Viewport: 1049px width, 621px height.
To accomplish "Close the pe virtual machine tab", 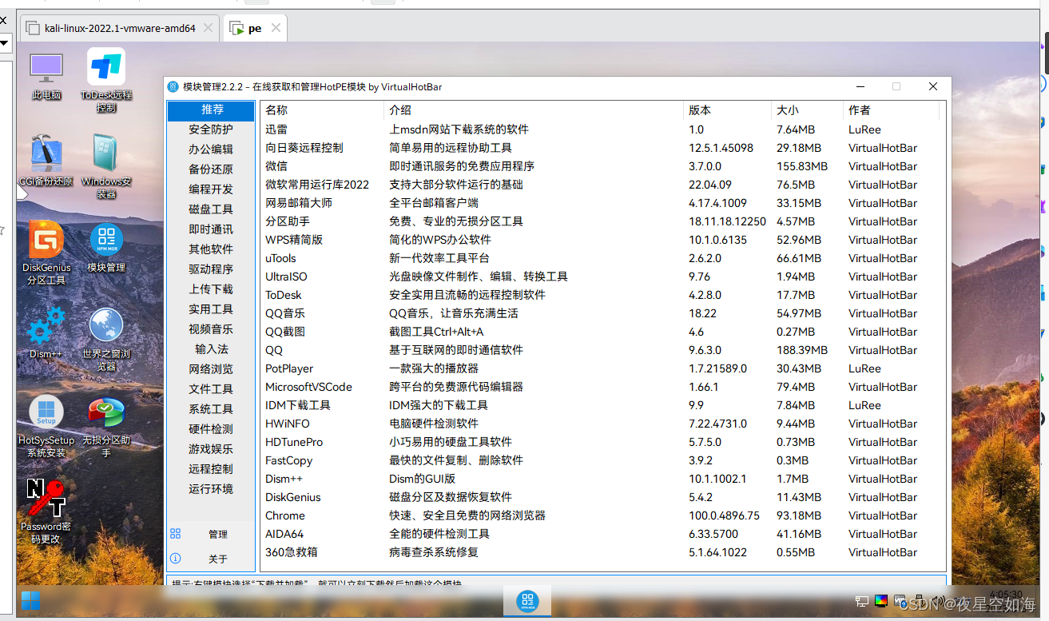I will click(276, 28).
